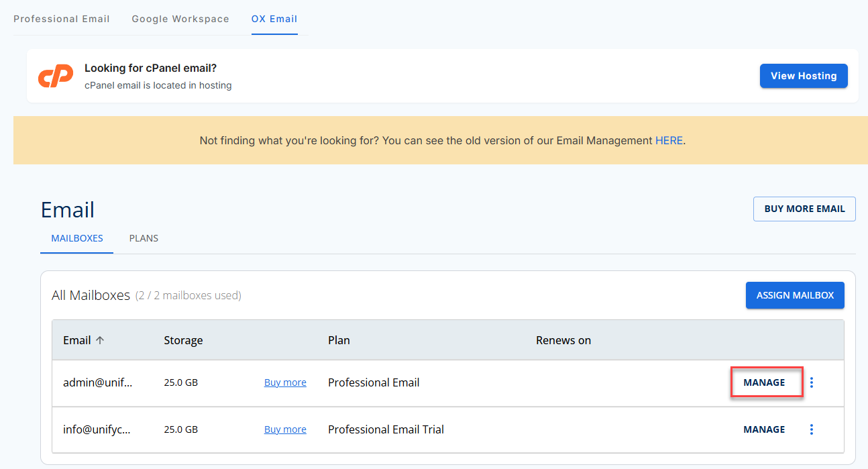Click the cPanel logo icon
The width and height of the screenshot is (868, 469).
click(x=55, y=76)
